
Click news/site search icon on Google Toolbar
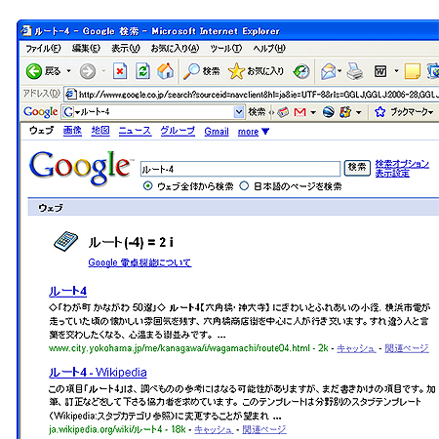pyautogui.click(x=283, y=112)
